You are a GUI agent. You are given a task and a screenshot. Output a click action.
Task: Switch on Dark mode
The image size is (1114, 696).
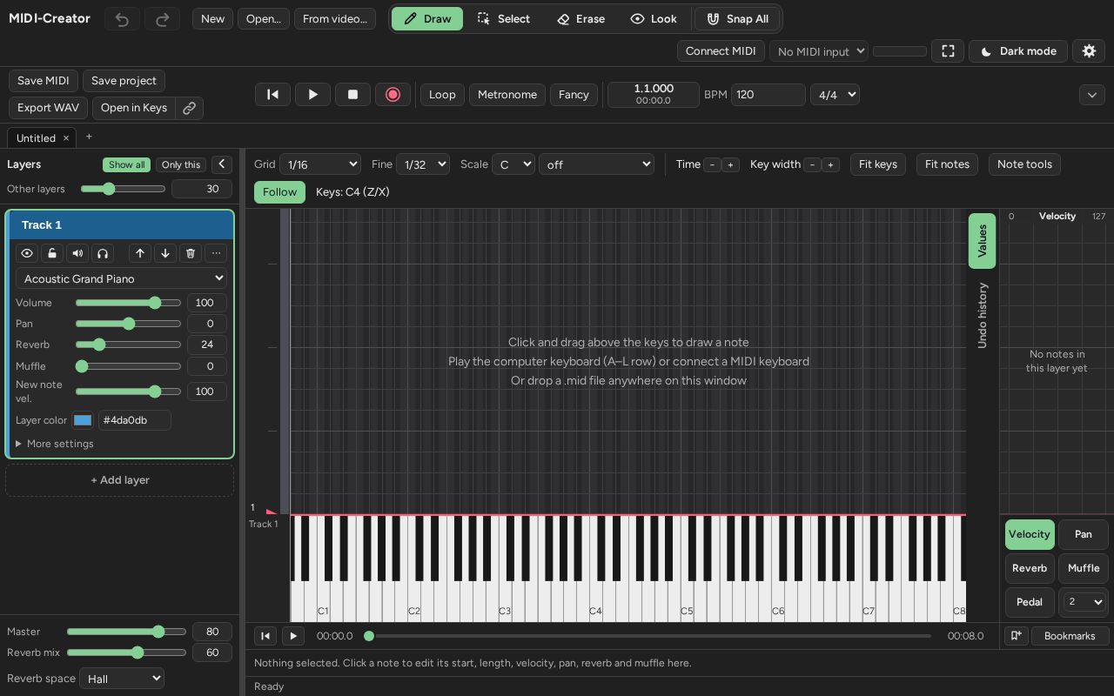[x=1018, y=51]
